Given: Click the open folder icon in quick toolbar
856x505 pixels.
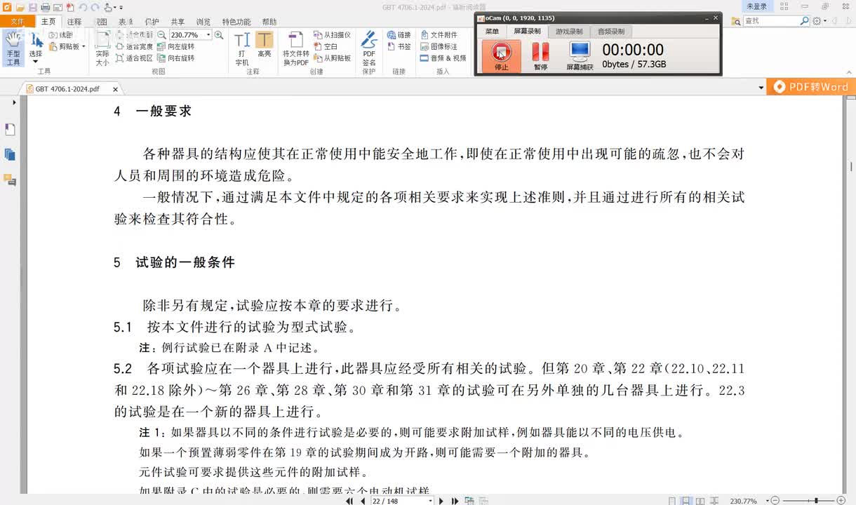Looking at the screenshot, I should pos(21,7).
